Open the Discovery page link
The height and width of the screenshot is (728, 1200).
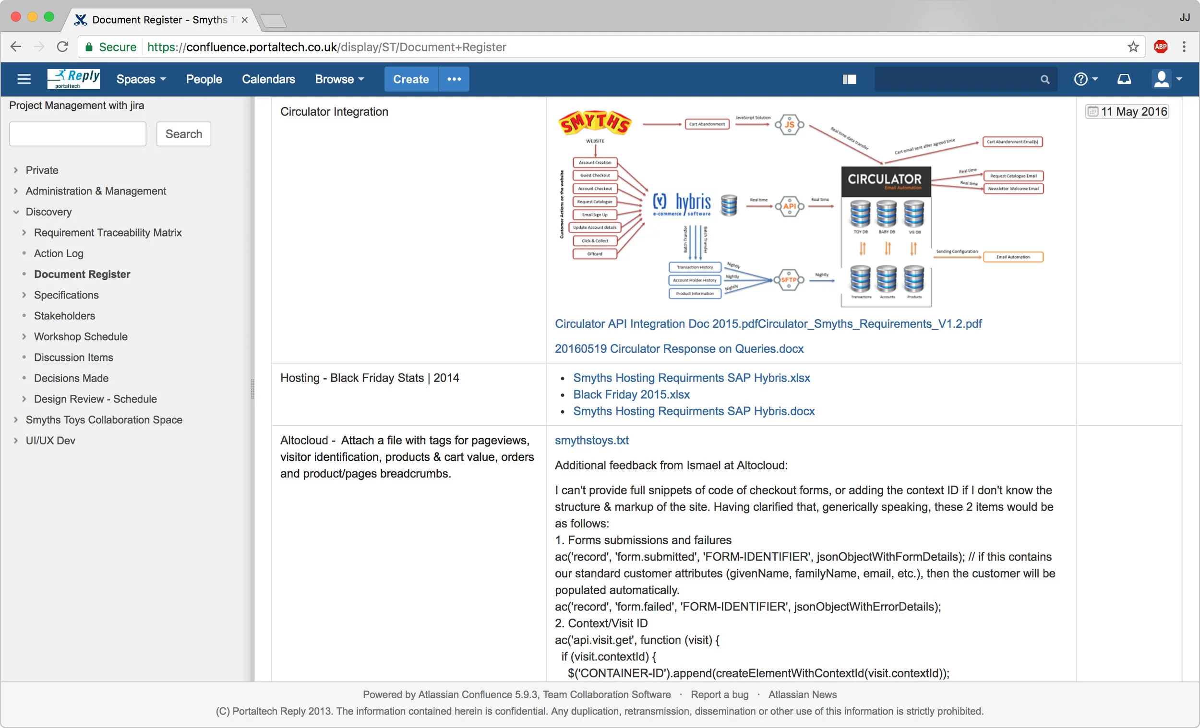[x=48, y=212]
